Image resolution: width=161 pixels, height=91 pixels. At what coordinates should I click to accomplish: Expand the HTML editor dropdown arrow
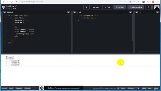(68, 12)
